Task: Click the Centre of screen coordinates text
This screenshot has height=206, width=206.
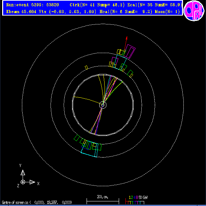Action: click(x=37, y=202)
